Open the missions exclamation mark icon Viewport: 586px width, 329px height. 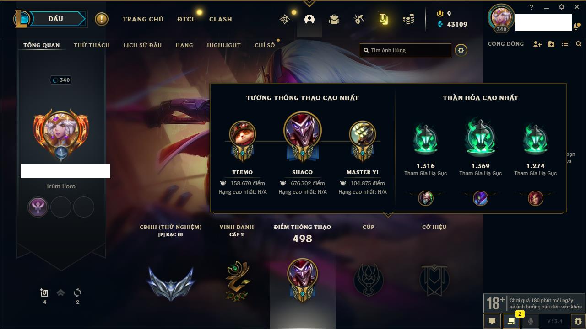tap(102, 19)
